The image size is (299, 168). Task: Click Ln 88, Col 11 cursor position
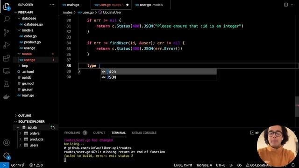tap(183, 165)
